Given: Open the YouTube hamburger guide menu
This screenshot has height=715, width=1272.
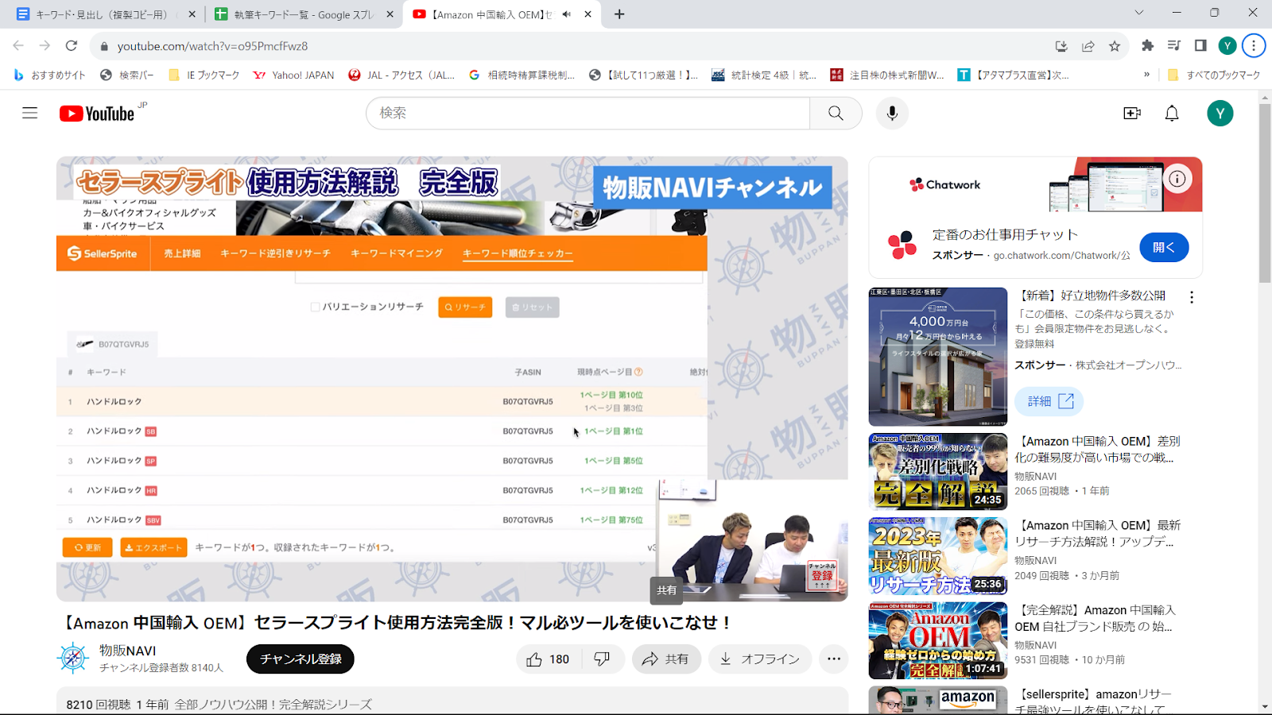Looking at the screenshot, I should [x=29, y=113].
